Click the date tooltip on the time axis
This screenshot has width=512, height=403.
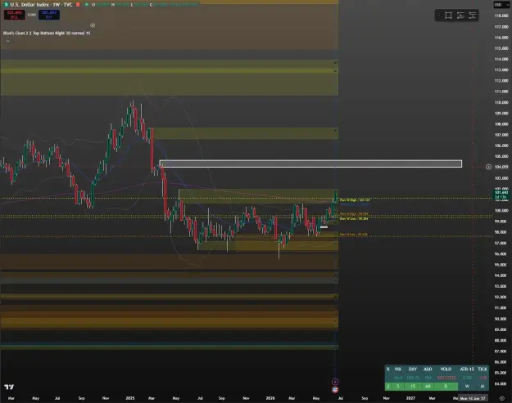pyautogui.click(x=473, y=398)
